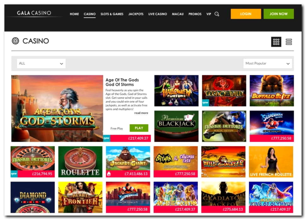Open the Legacy of the Wild game
Viewport: 306px width, 220px height.
tap(224, 91)
